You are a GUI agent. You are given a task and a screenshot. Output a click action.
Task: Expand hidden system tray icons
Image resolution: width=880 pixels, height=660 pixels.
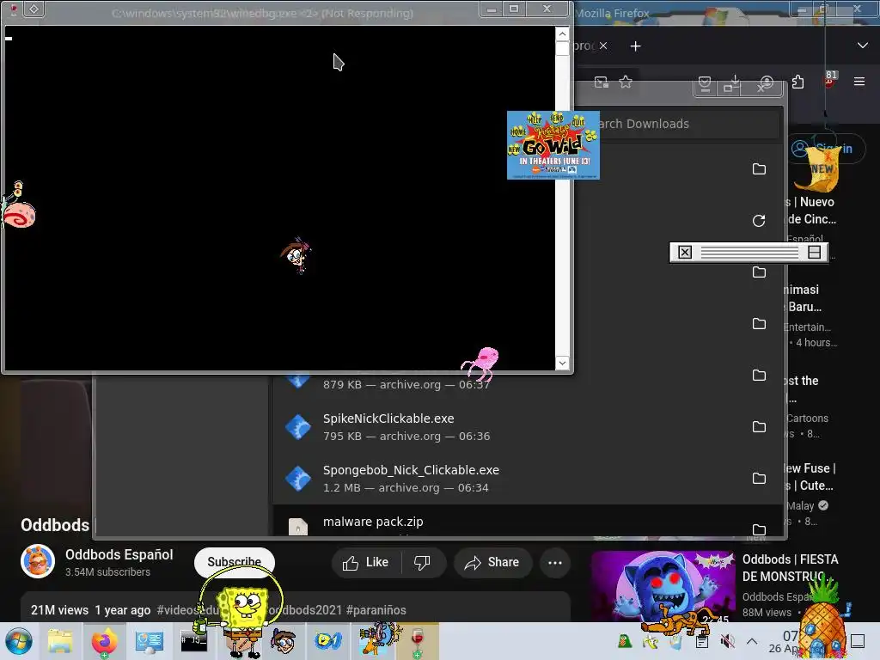point(752,641)
